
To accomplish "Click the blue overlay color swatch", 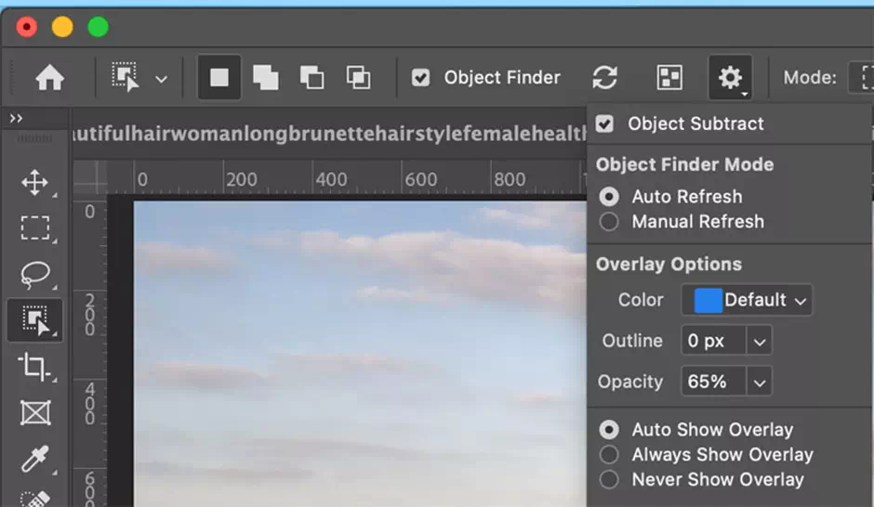I will (x=708, y=300).
